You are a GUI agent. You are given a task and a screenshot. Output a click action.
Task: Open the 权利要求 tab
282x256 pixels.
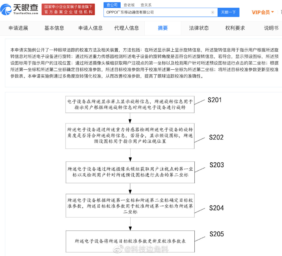point(235,28)
